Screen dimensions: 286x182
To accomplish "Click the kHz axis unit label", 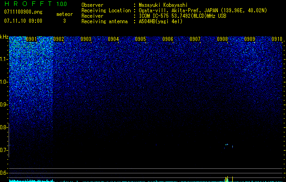I will pyautogui.click(x=4, y=37).
